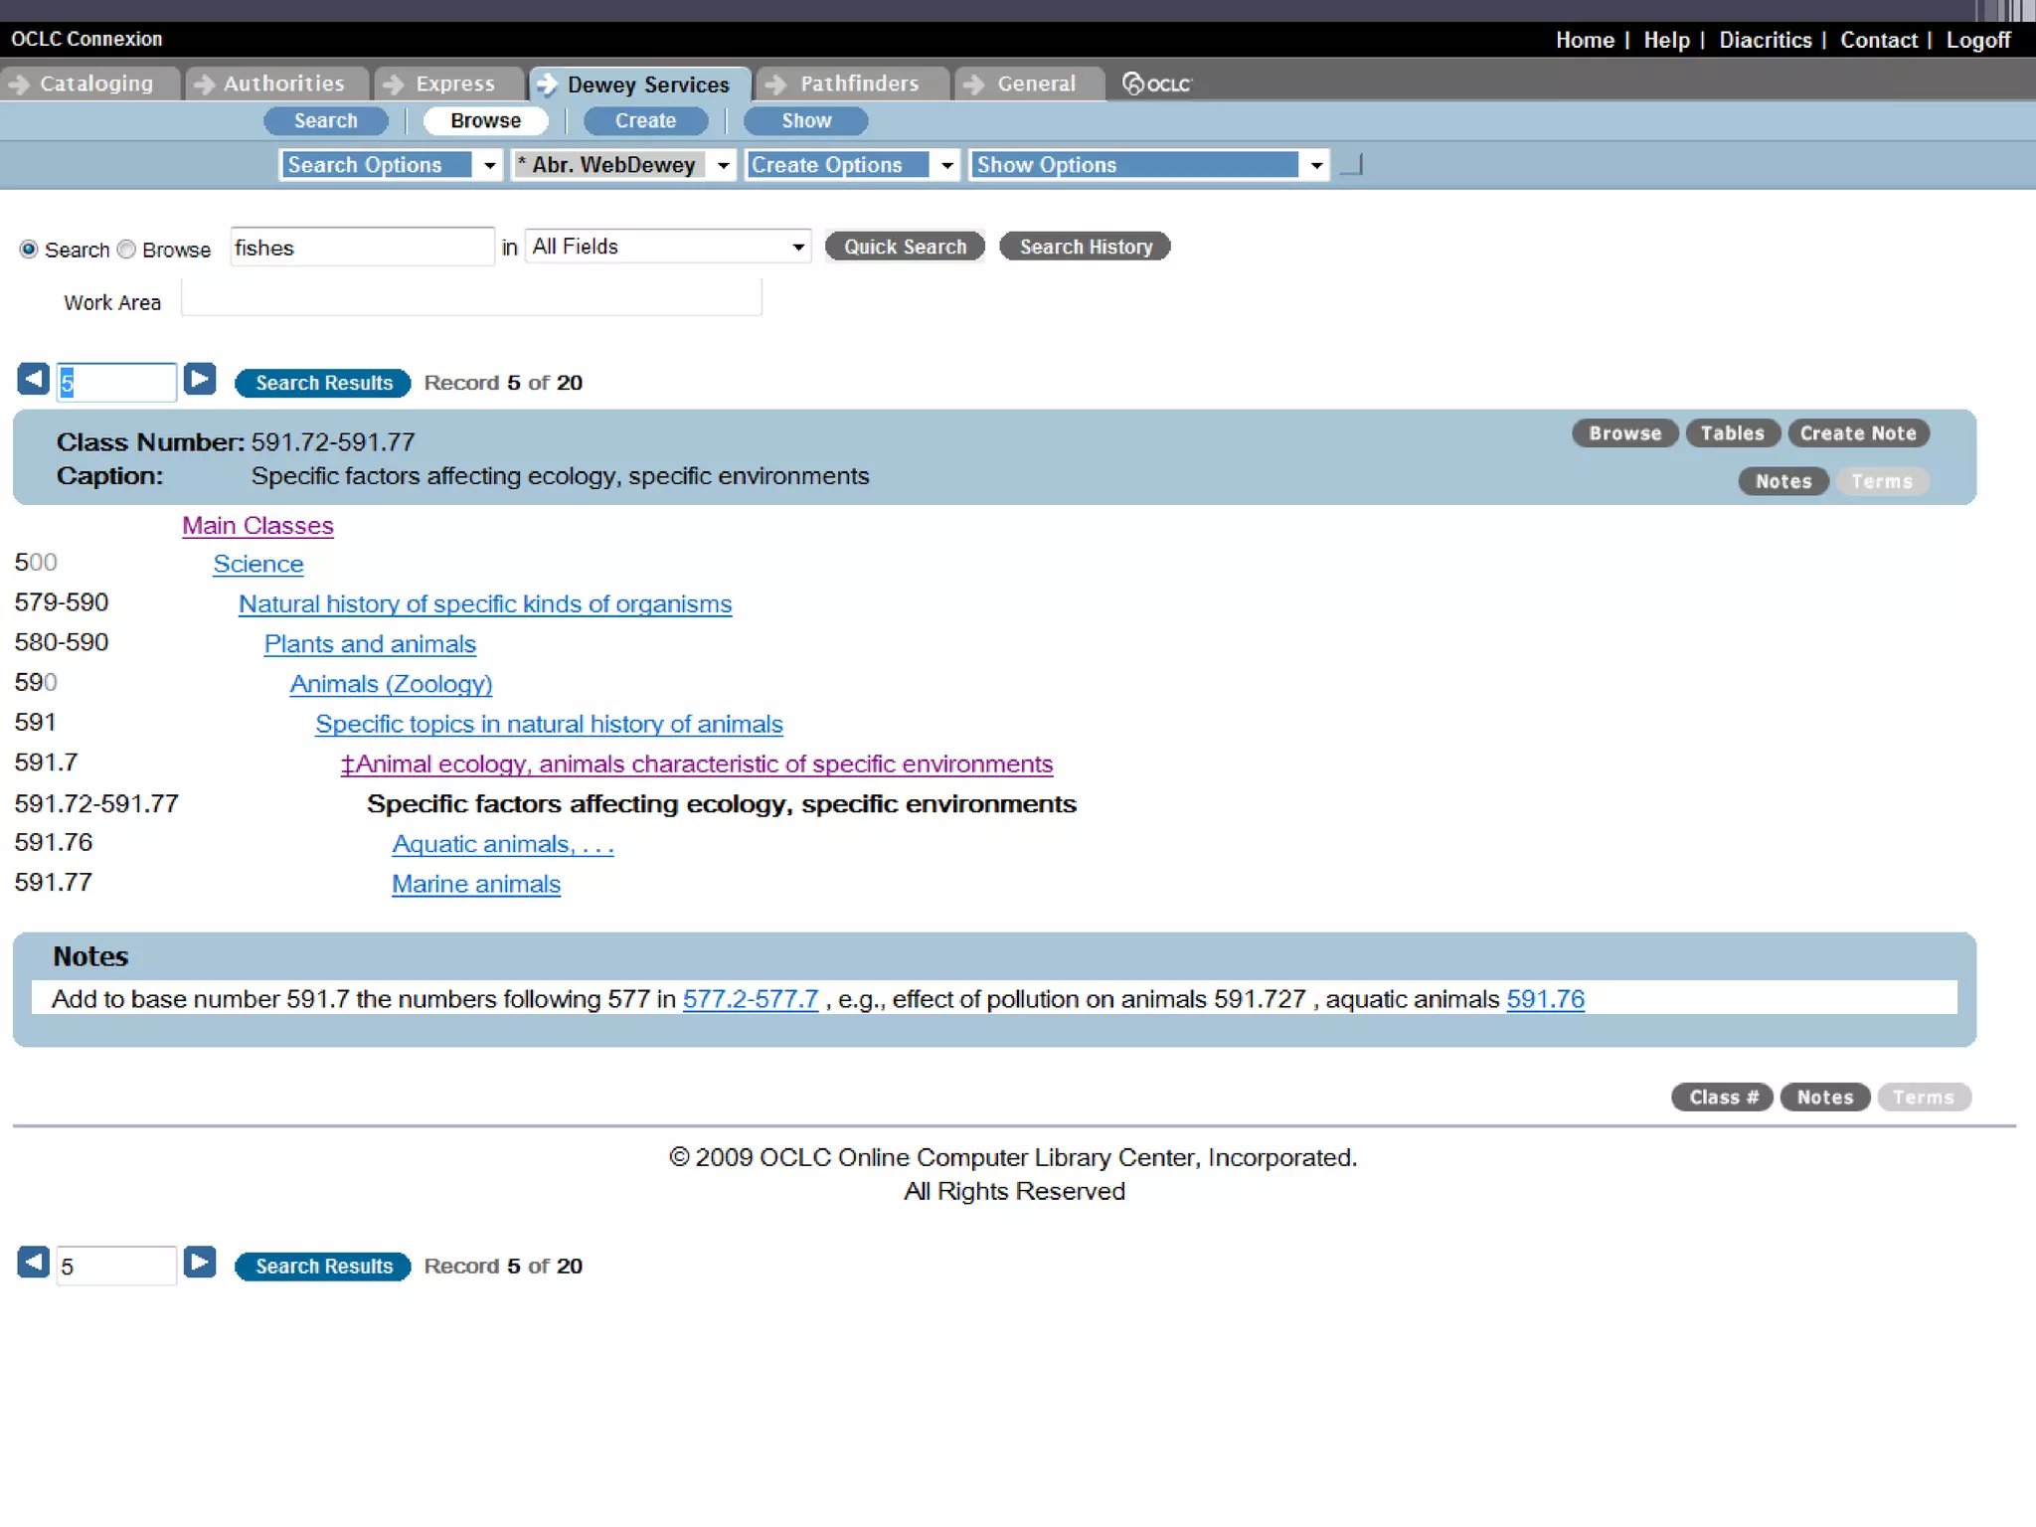The height and width of the screenshot is (1527, 2036).
Task: Select the Search radio button
Action: [x=29, y=250]
